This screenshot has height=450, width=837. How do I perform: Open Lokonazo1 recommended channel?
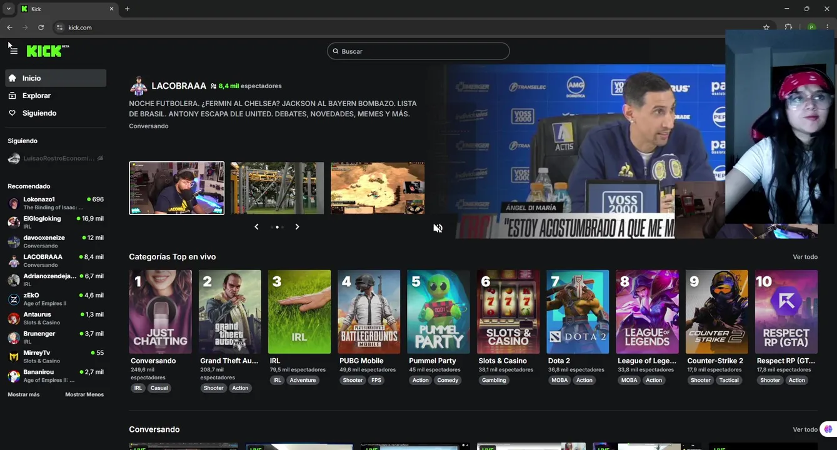point(56,203)
